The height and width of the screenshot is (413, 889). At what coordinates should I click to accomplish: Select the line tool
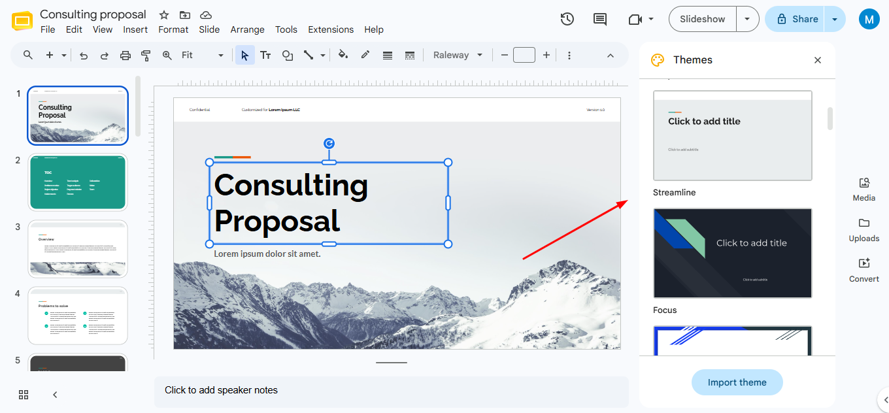[x=309, y=56]
